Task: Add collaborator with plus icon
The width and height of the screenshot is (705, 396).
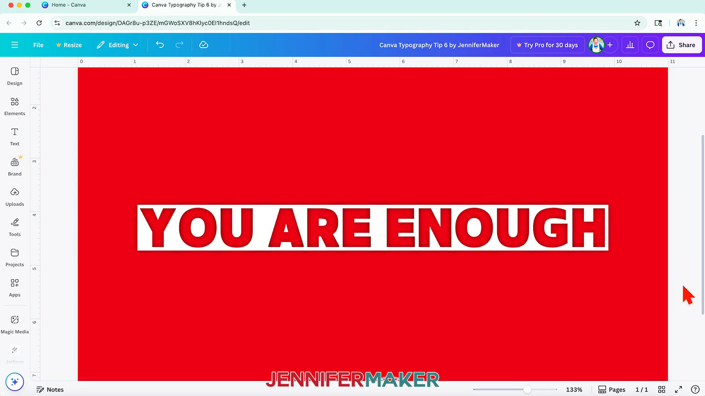Action: tap(610, 45)
